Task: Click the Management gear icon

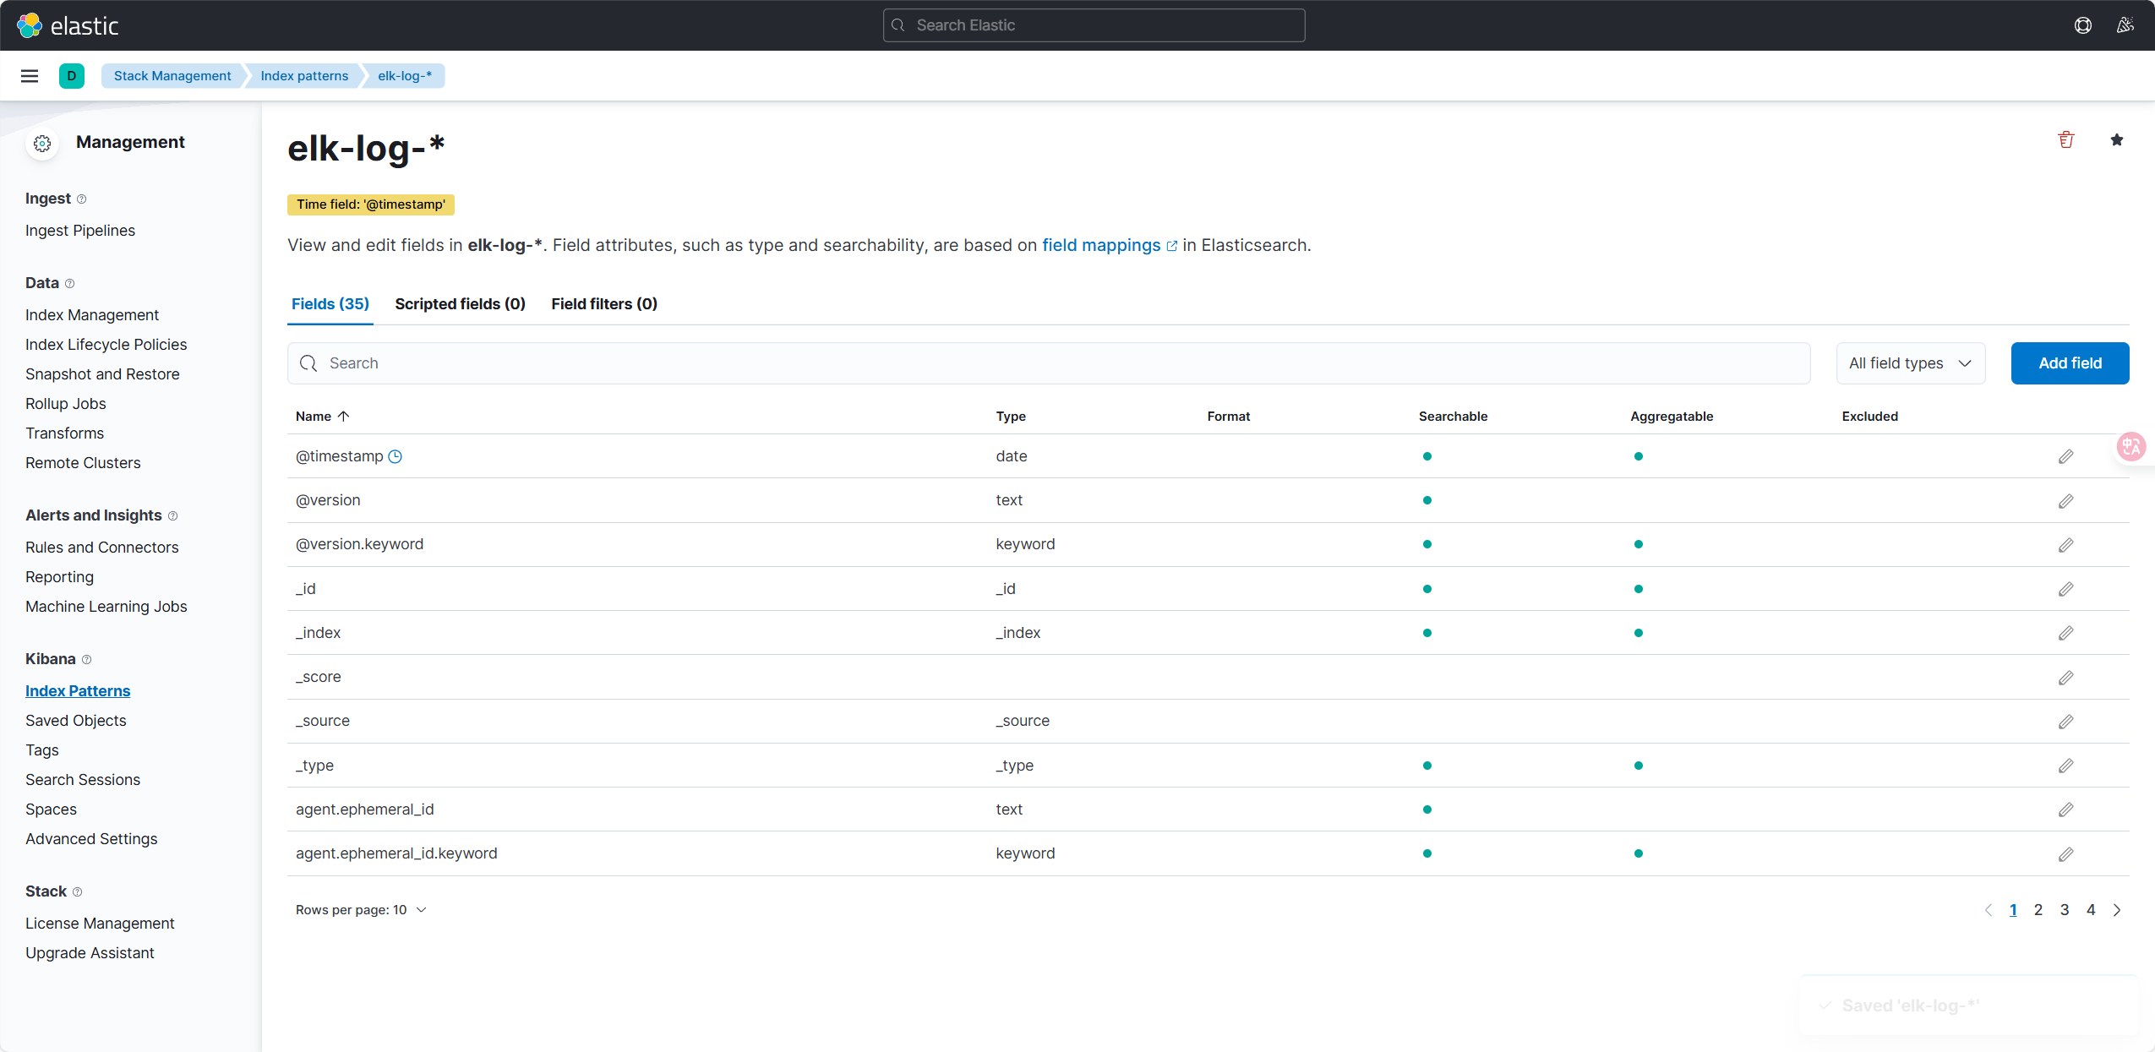Action: pos(42,144)
